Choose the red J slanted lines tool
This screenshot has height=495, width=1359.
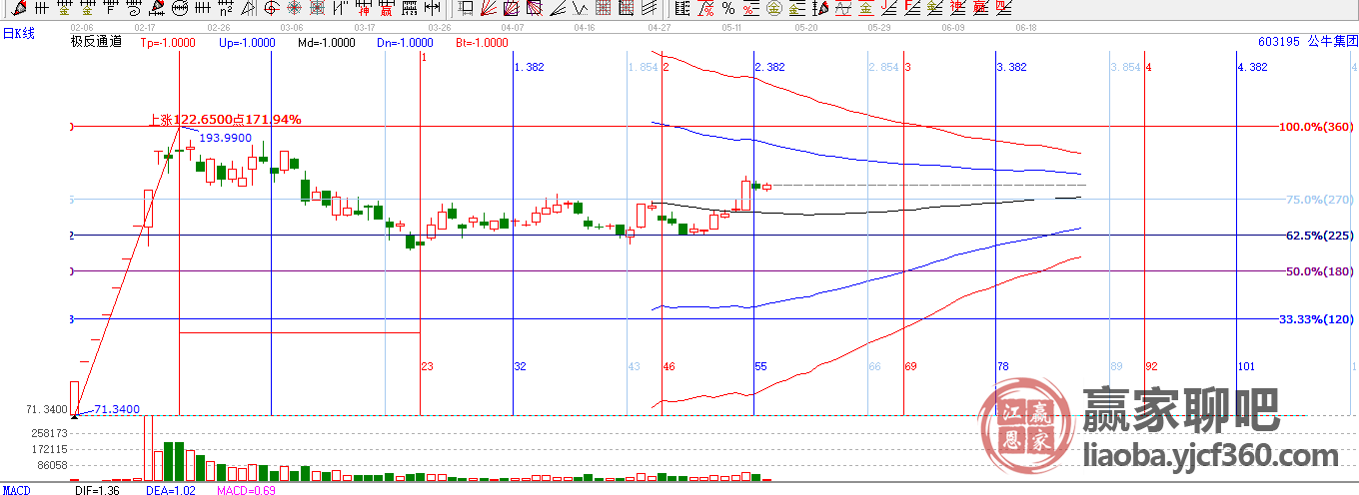click(888, 8)
